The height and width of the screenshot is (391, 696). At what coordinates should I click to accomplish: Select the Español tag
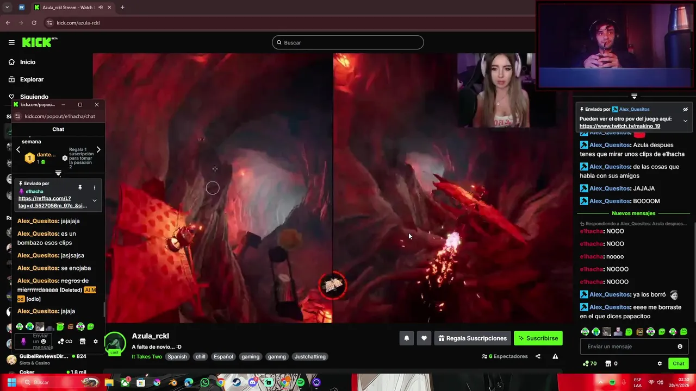tap(223, 357)
